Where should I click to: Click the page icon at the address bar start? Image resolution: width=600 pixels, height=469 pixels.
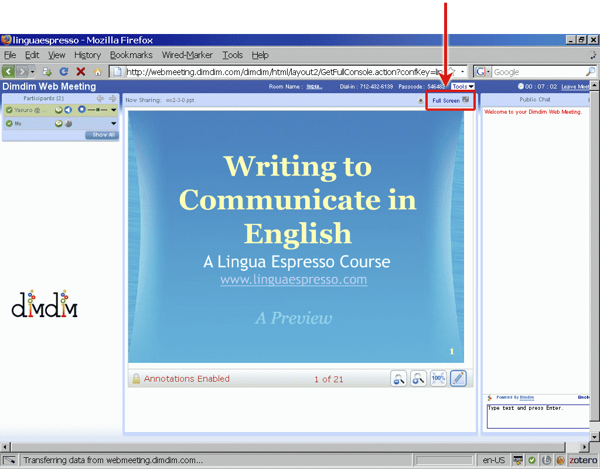117,72
